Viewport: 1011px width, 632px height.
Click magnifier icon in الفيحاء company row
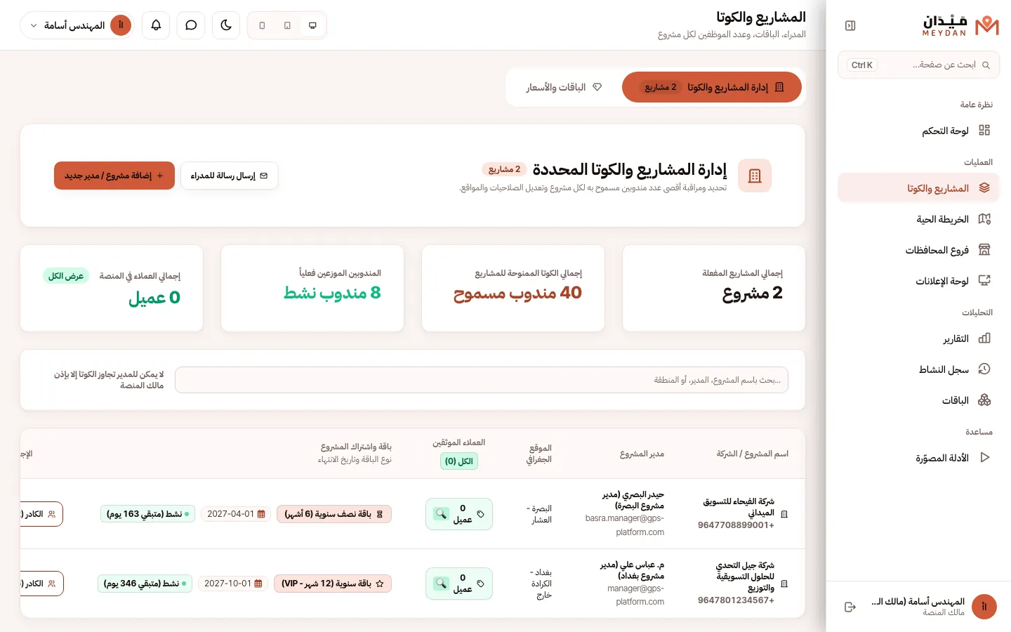(441, 513)
